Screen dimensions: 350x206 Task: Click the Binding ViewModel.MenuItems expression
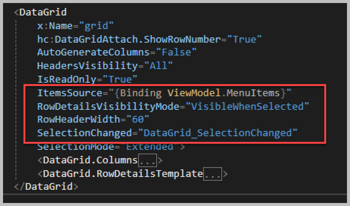pyautogui.click(x=200, y=93)
